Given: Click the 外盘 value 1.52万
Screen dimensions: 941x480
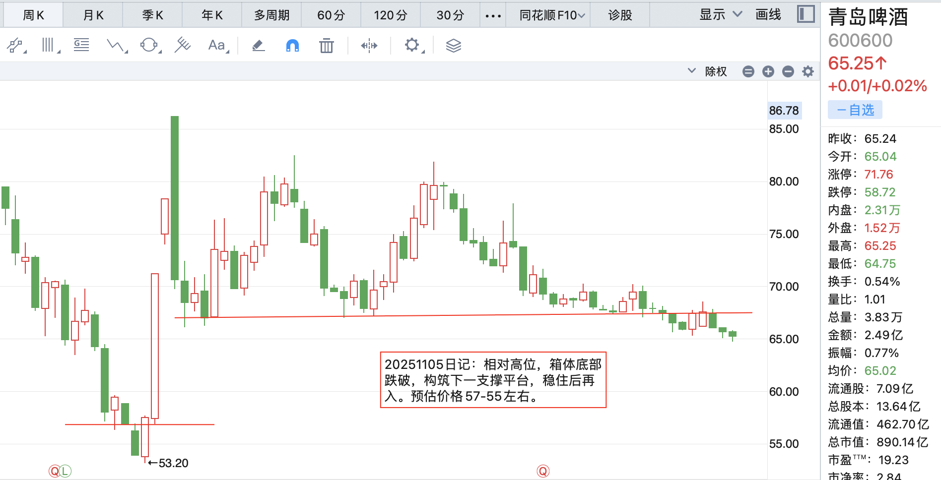Looking at the screenshot, I should [x=882, y=228].
